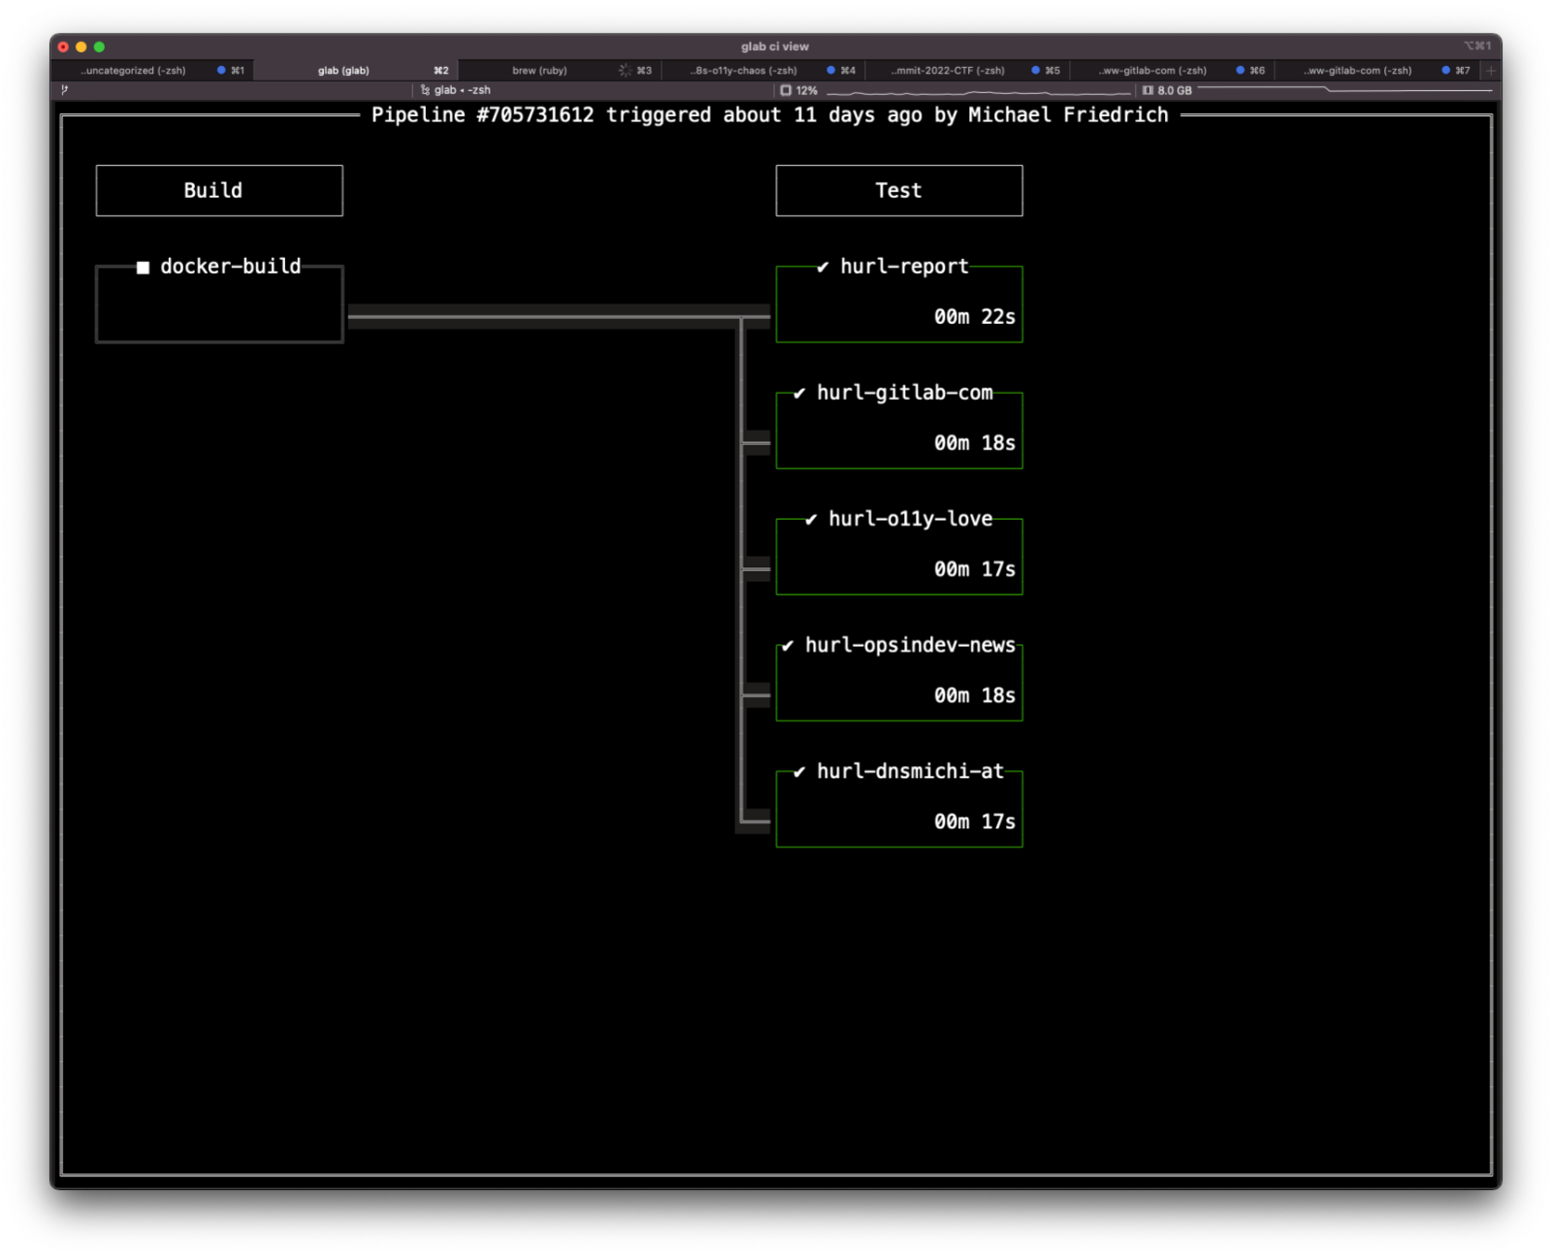Click the brew tab activity spinner
The image size is (1552, 1256).
click(x=625, y=70)
